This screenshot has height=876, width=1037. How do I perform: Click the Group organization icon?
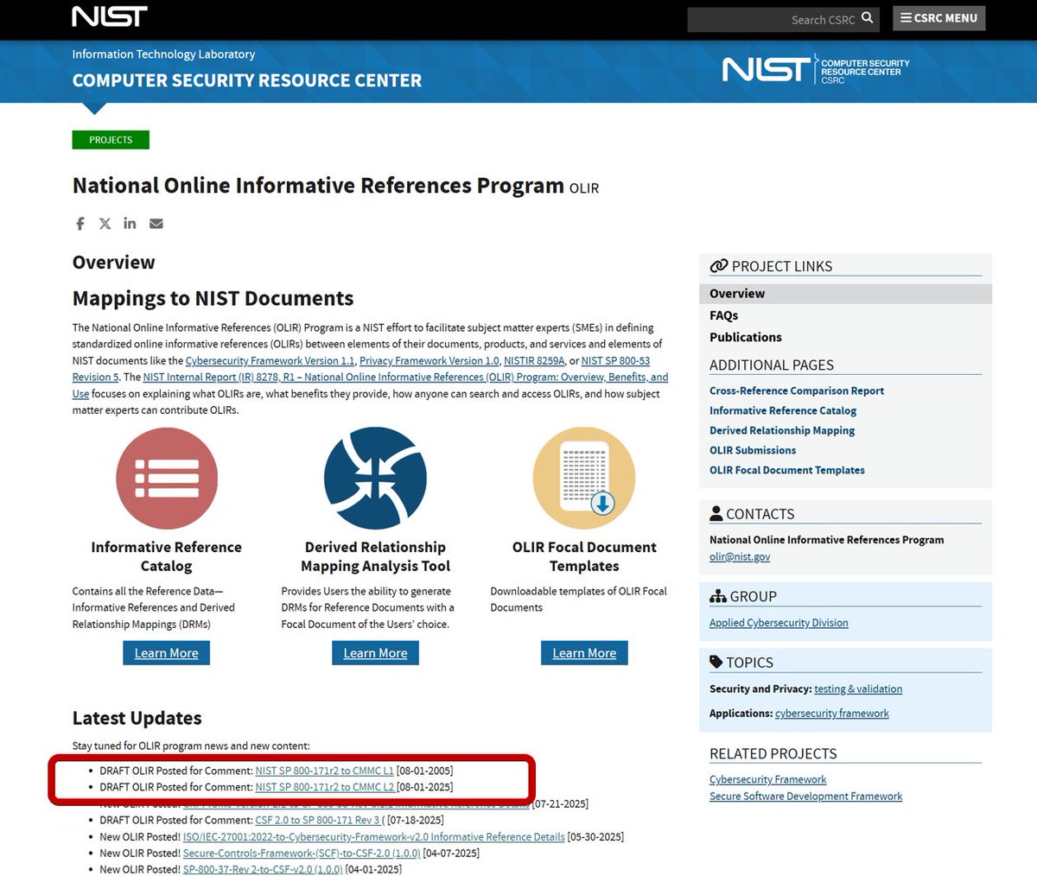click(718, 596)
